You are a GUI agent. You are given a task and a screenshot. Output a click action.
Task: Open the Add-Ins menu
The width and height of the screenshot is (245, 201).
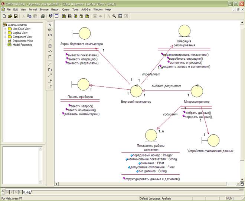(86, 10)
